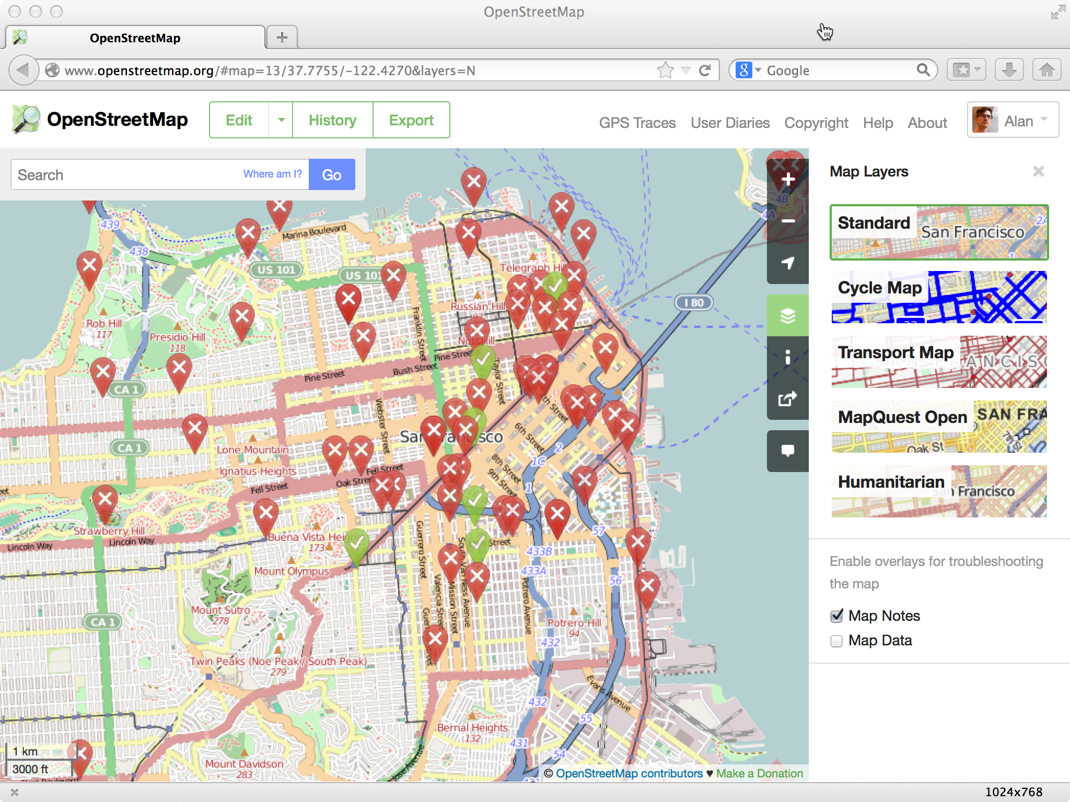Zoom in on the map
1070x802 pixels.
point(787,180)
